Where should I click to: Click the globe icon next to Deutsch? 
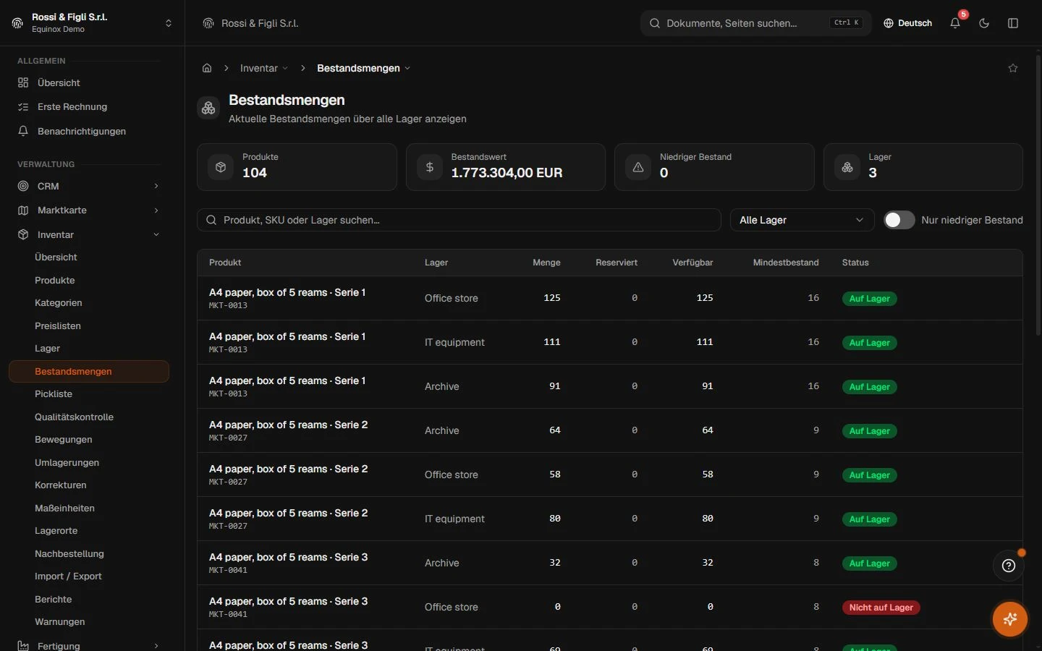[x=889, y=23]
